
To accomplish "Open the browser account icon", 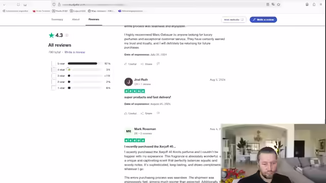I will (307, 5).
